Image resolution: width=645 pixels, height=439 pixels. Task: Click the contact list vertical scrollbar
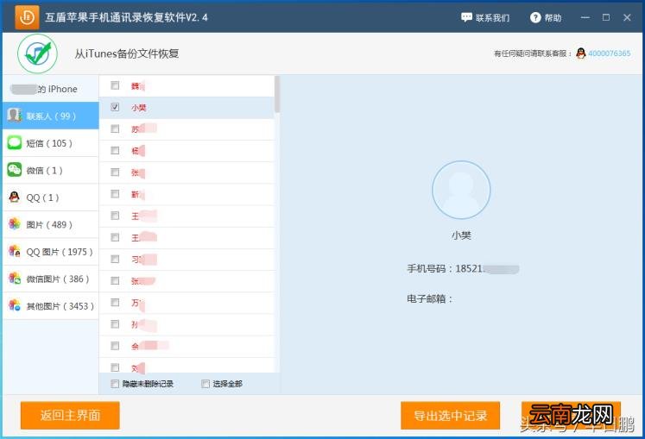point(277,95)
